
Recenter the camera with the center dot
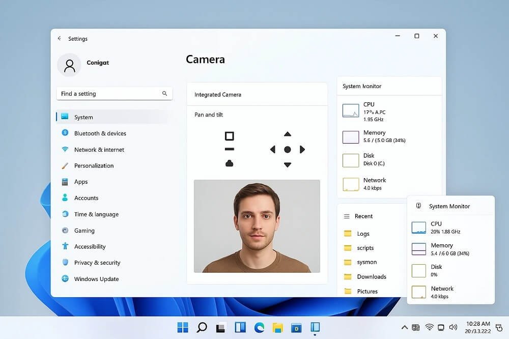pyautogui.click(x=288, y=149)
